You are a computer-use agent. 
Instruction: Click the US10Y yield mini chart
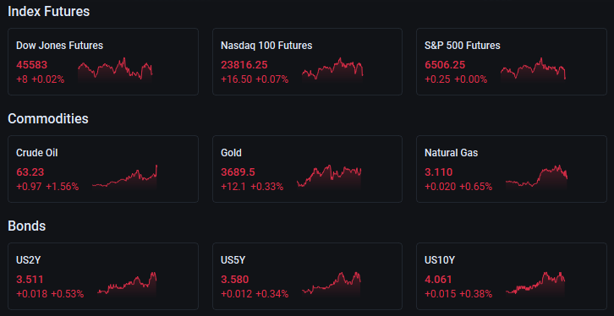(535, 284)
